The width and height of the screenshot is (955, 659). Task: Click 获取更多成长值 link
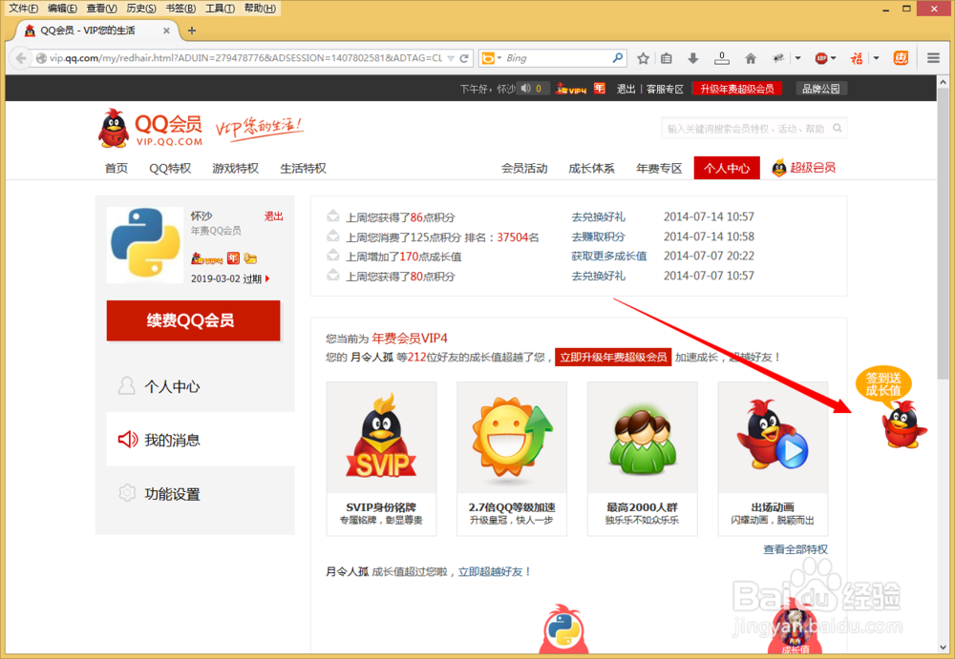(609, 256)
